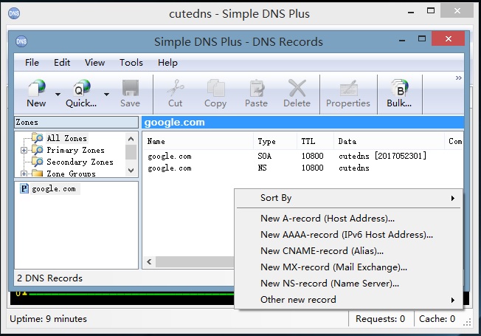Select Primary Zones tree item

[x=75, y=150]
